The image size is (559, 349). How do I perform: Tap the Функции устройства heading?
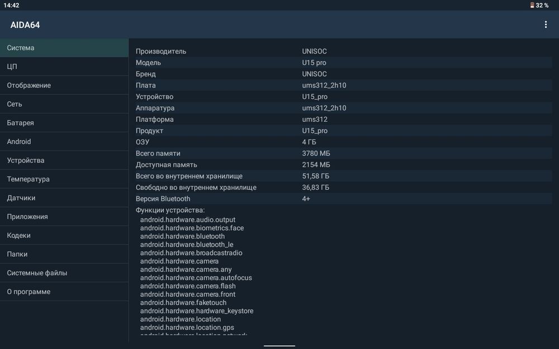(170, 211)
